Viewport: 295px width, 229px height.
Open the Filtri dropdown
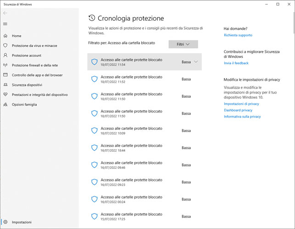(x=183, y=44)
